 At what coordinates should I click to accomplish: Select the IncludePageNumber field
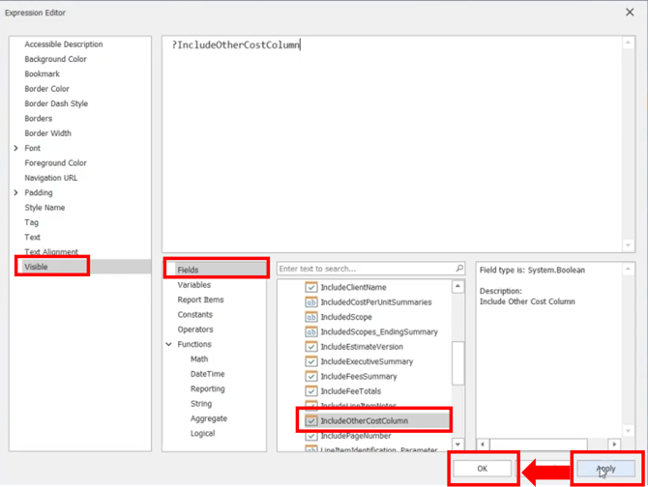click(x=356, y=436)
